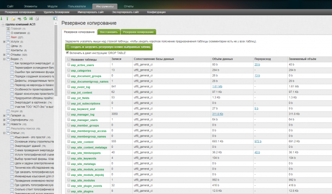Click the document icon next to Результаты поиска

(8, 129)
